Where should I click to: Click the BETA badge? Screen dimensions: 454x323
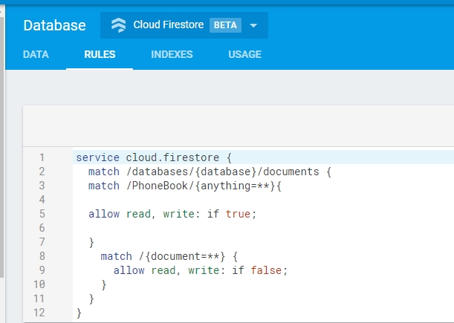(224, 25)
